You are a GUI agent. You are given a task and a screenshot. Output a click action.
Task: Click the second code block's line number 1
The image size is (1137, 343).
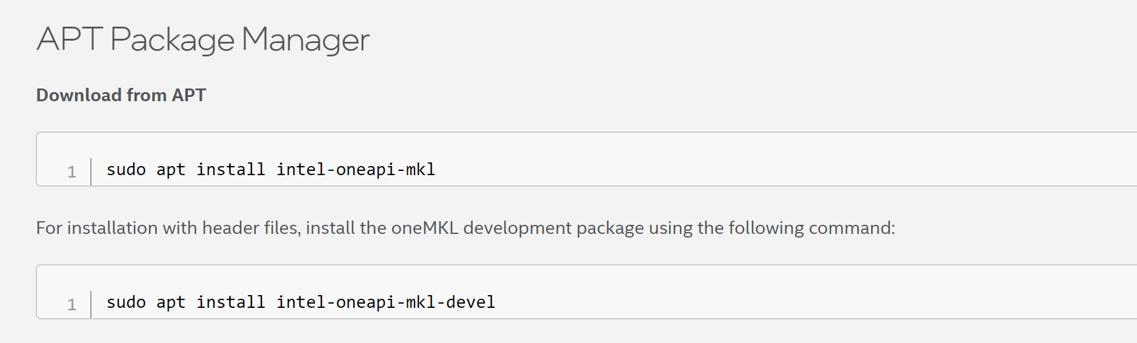(x=72, y=305)
